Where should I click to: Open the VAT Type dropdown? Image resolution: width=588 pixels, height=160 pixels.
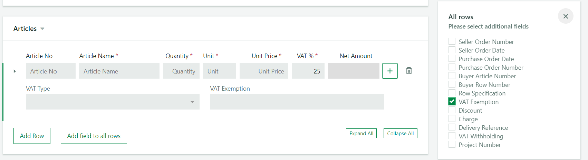point(113,102)
